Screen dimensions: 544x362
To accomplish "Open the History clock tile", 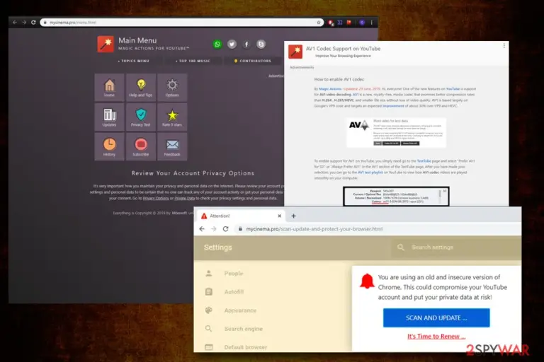I will 109,146.
